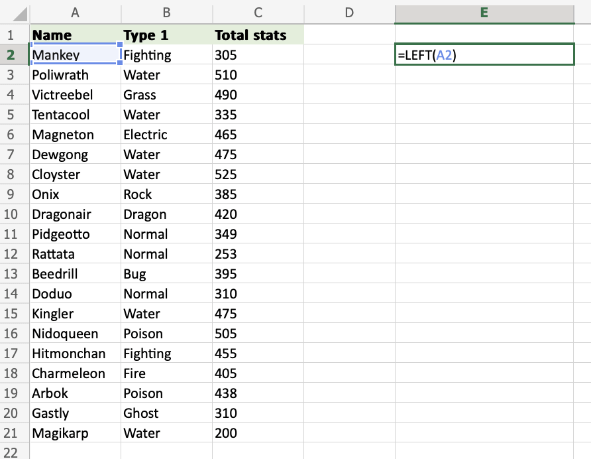
Task: Click the highlighted column E header
Action: 484,13
